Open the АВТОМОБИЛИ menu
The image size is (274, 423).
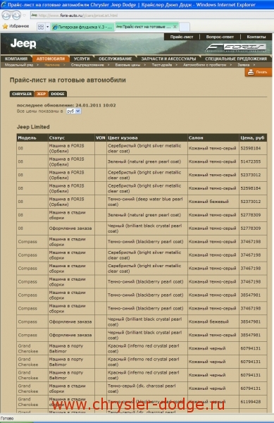coord(51,59)
